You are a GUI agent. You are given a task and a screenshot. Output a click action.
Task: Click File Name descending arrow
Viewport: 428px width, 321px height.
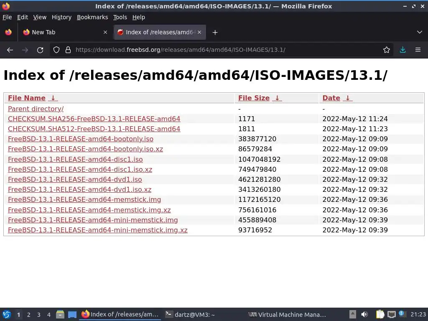tap(53, 98)
